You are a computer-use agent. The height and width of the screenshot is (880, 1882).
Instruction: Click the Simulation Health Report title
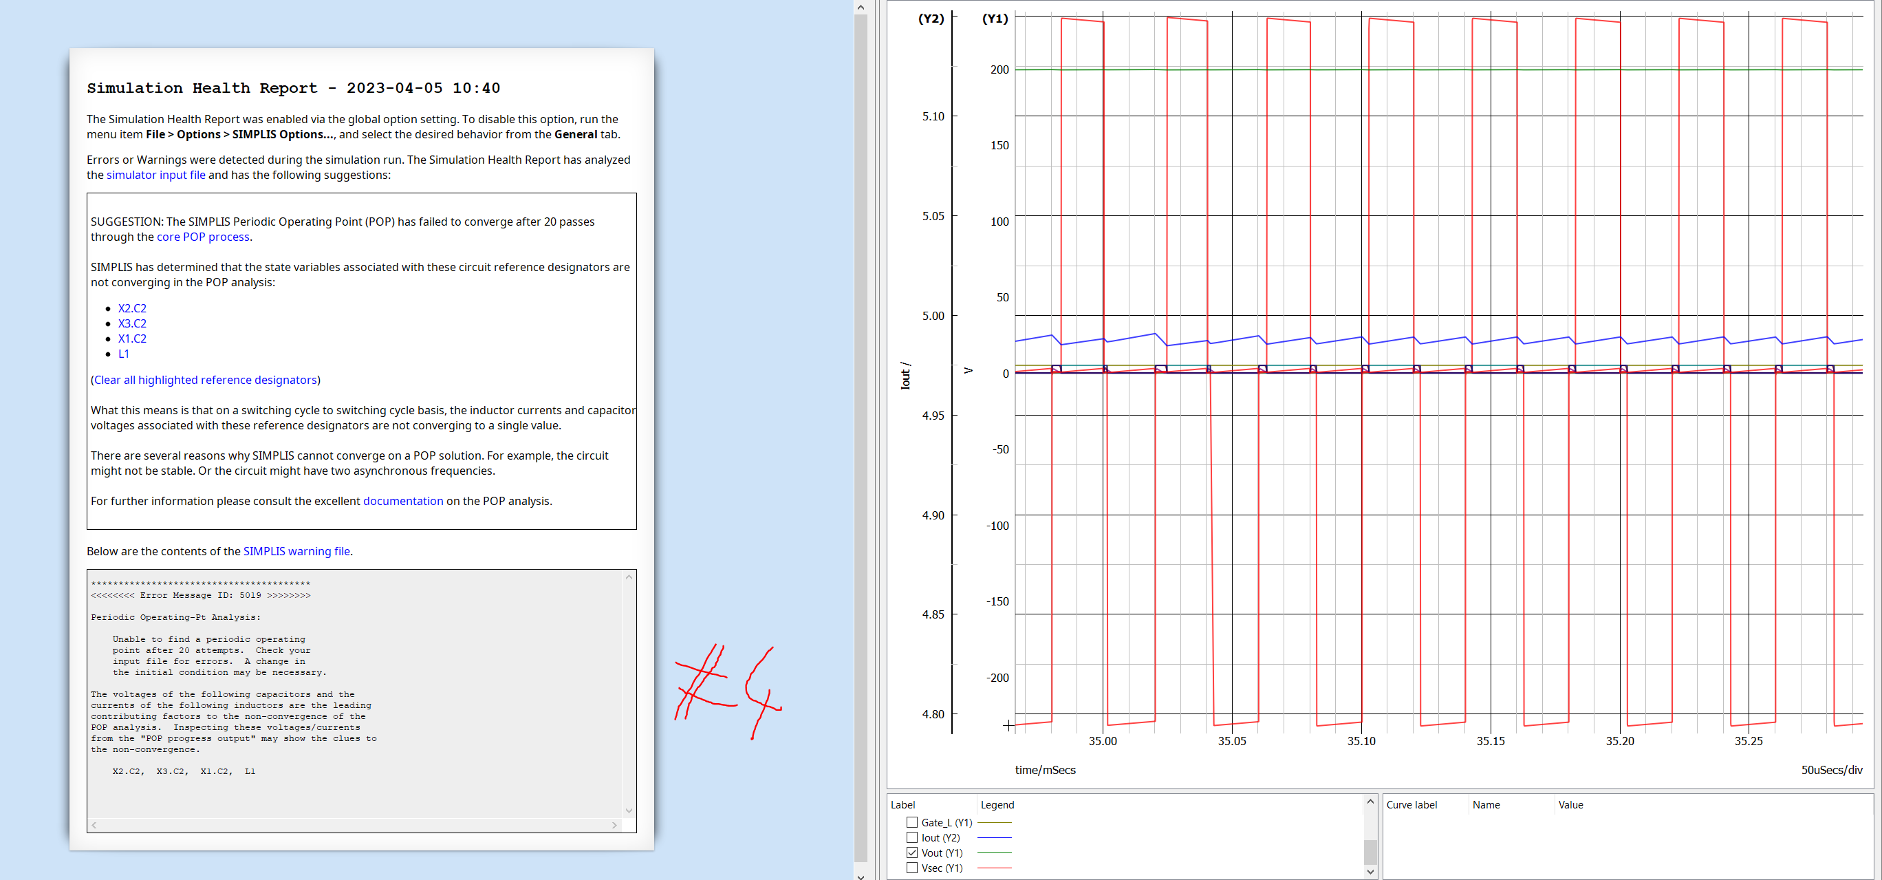pos(293,87)
